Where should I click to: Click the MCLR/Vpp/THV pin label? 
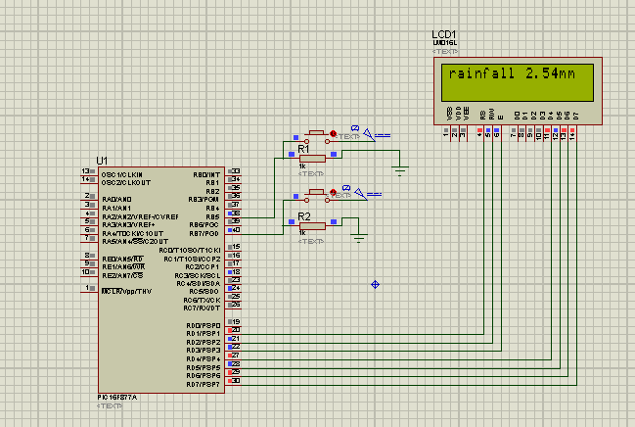(x=126, y=292)
